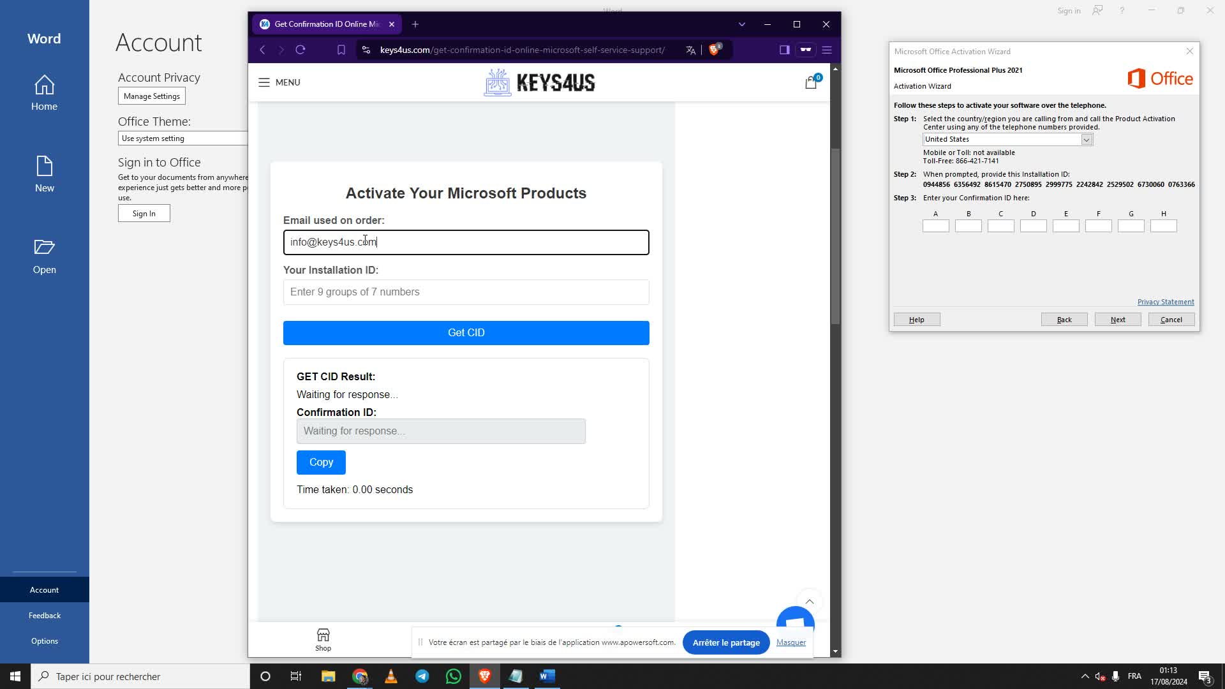Expand the browser tab list chevron
Screen dimensions: 1225x689
pyautogui.click(x=741, y=24)
